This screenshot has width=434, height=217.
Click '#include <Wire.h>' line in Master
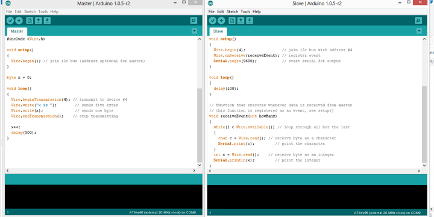click(x=26, y=39)
